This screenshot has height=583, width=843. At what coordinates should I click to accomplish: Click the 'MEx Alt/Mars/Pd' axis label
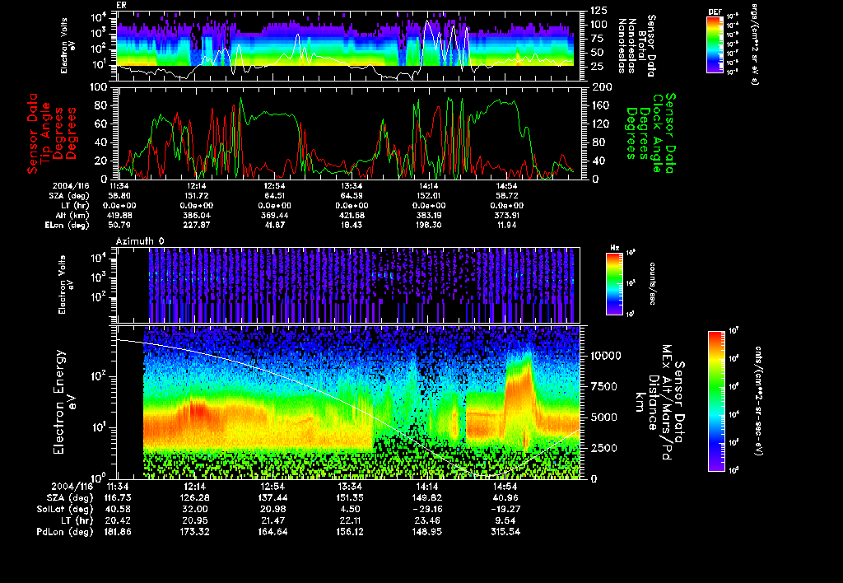click(x=667, y=403)
